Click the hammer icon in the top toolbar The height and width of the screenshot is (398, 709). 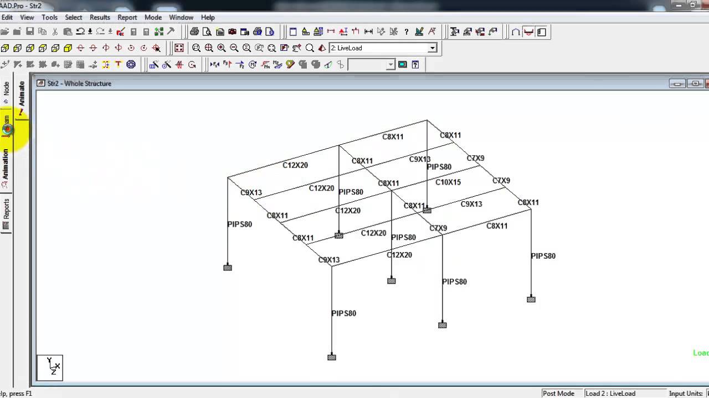pos(171,32)
